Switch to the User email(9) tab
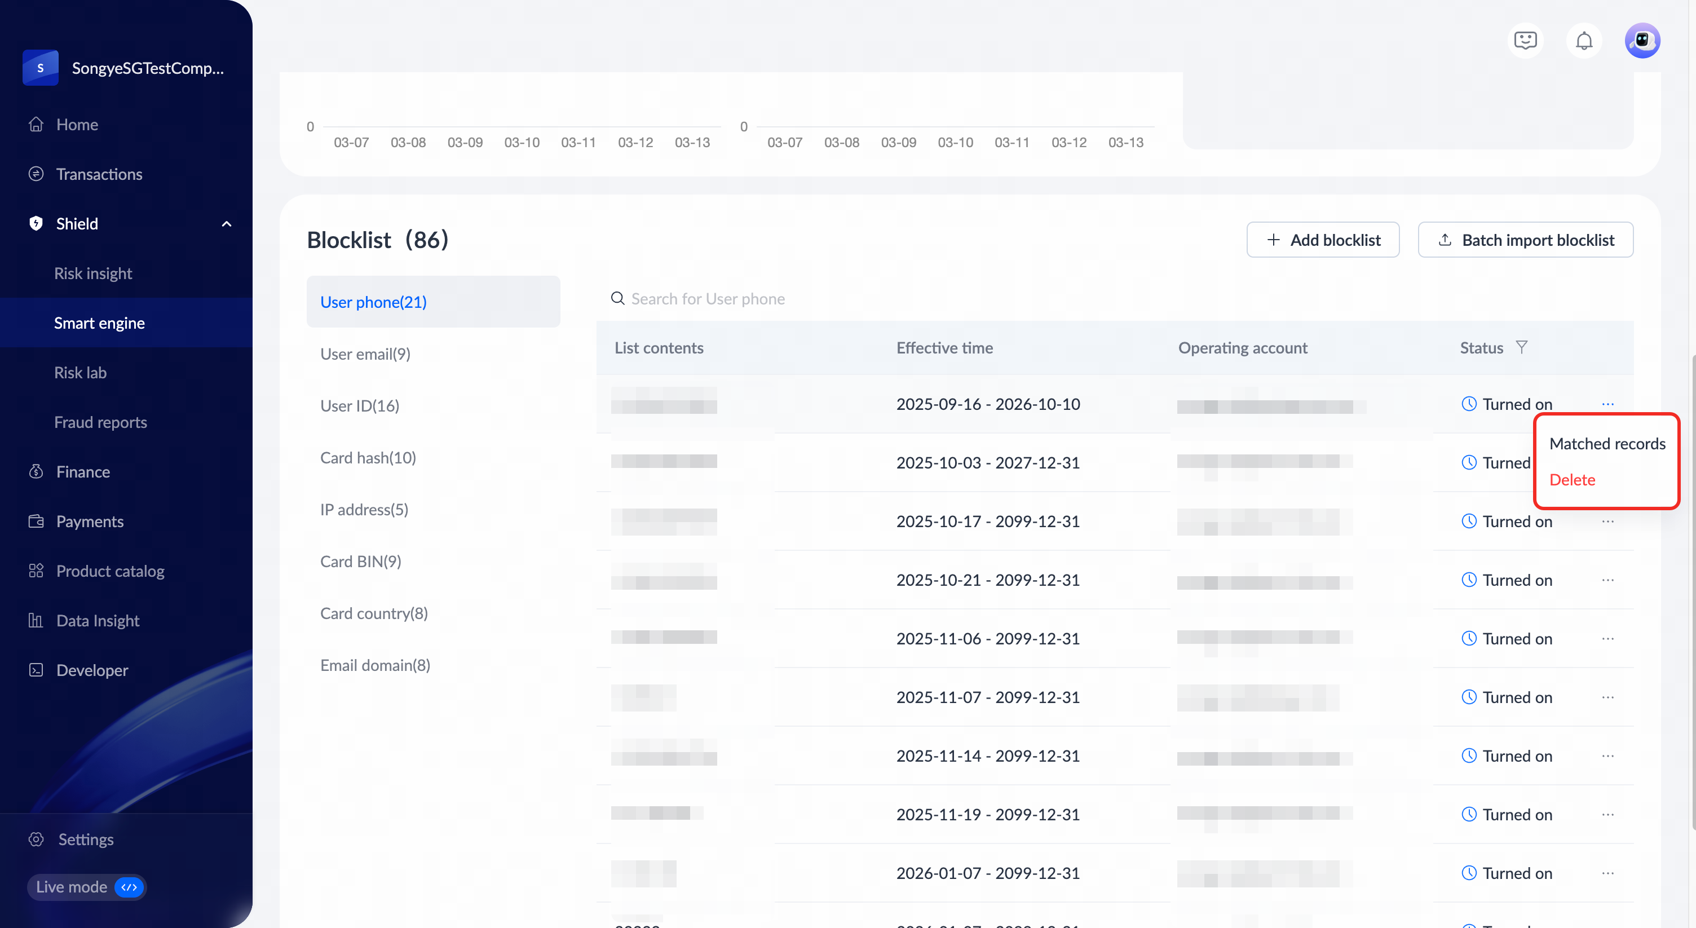The width and height of the screenshot is (1696, 928). pyautogui.click(x=365, y=354)
